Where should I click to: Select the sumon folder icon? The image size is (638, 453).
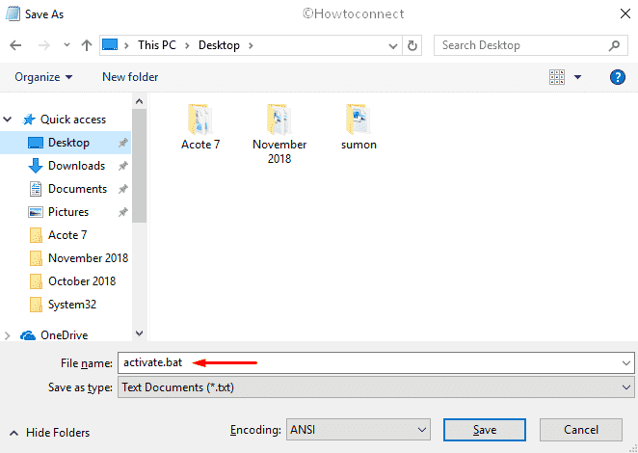359,120
